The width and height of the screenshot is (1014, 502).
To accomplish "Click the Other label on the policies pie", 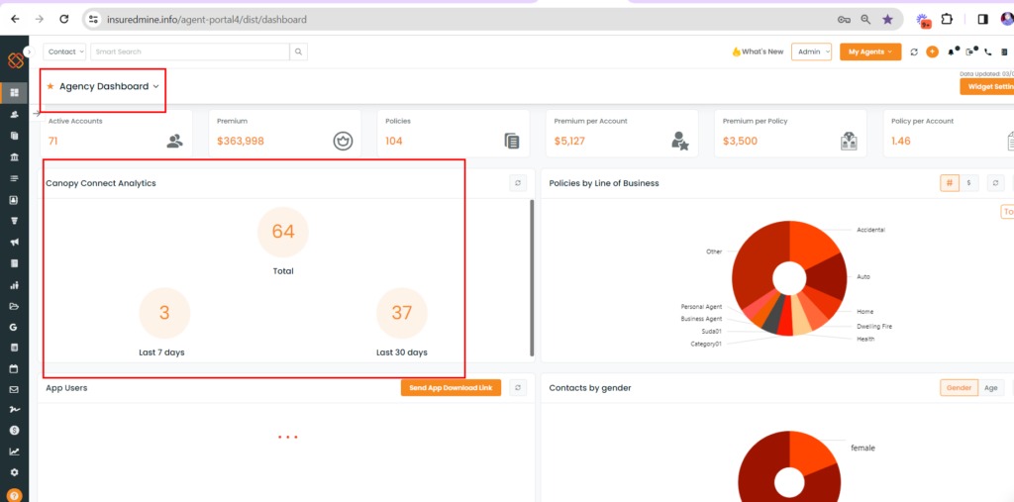I will point(714,251).
